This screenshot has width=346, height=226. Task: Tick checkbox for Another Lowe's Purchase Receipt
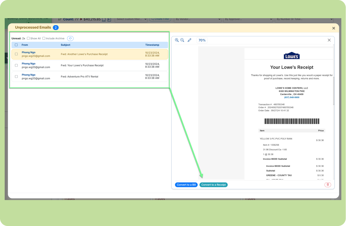coord(16,54)
